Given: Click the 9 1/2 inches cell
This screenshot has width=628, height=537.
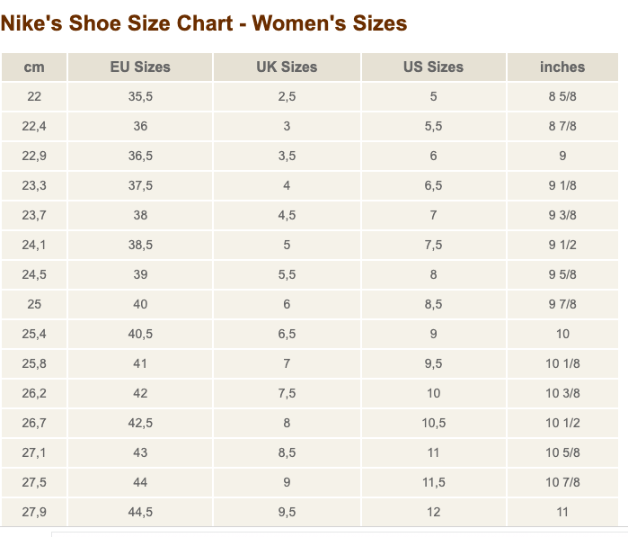Looking at the screenshot, I should 562,245.
